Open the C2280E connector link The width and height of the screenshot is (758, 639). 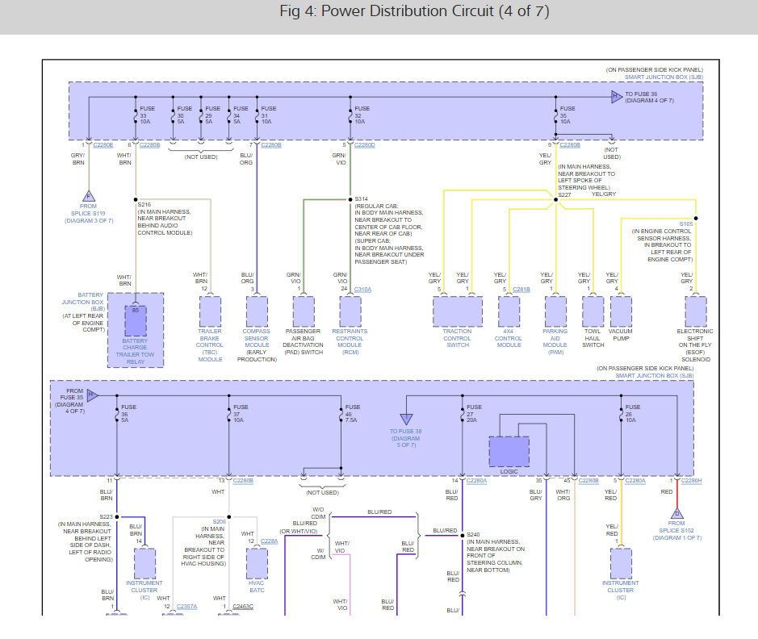click(103, 145)
